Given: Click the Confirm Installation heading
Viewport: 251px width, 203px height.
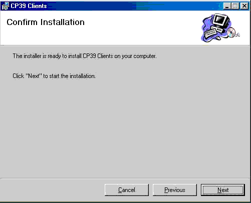Looking at the screenshot, I should pos(46,22).
